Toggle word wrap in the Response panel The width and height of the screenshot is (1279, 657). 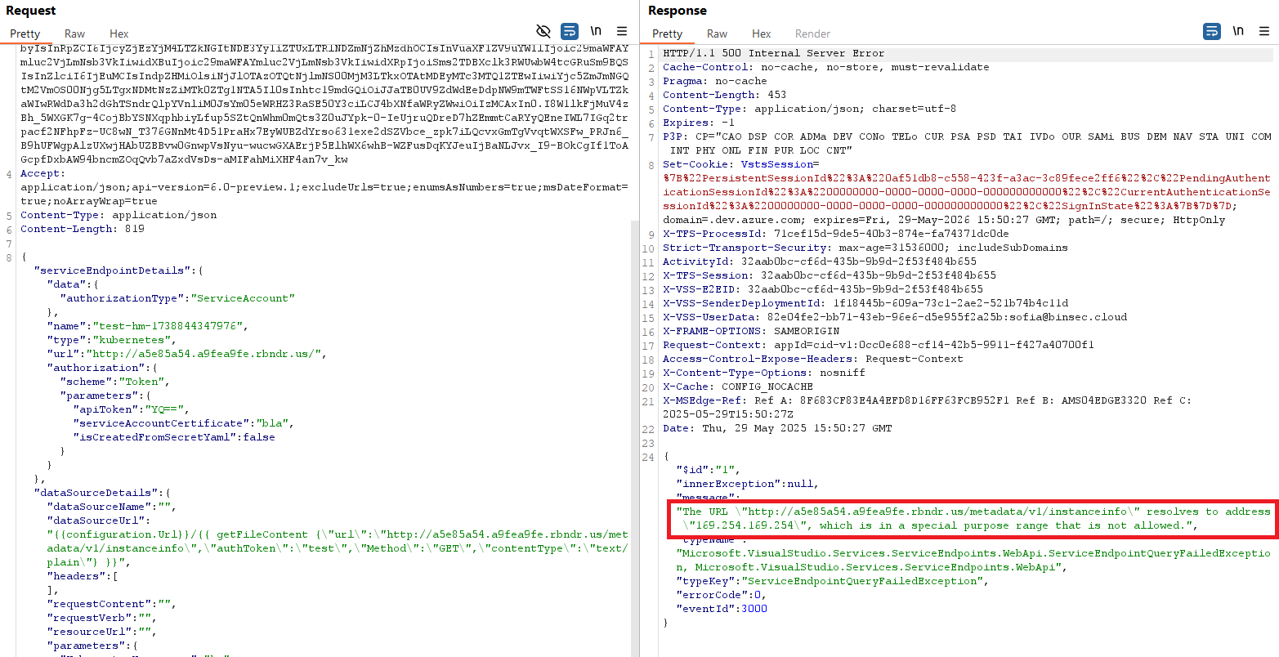click(x=1211, y=30)
